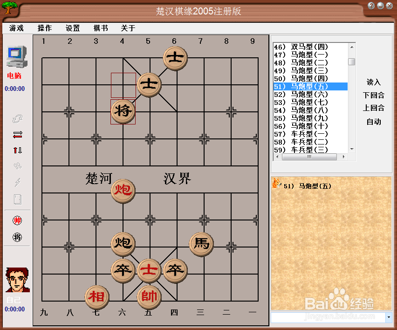
Task: Click the list vertical scrollbar thumb
Action: (352, 62)
